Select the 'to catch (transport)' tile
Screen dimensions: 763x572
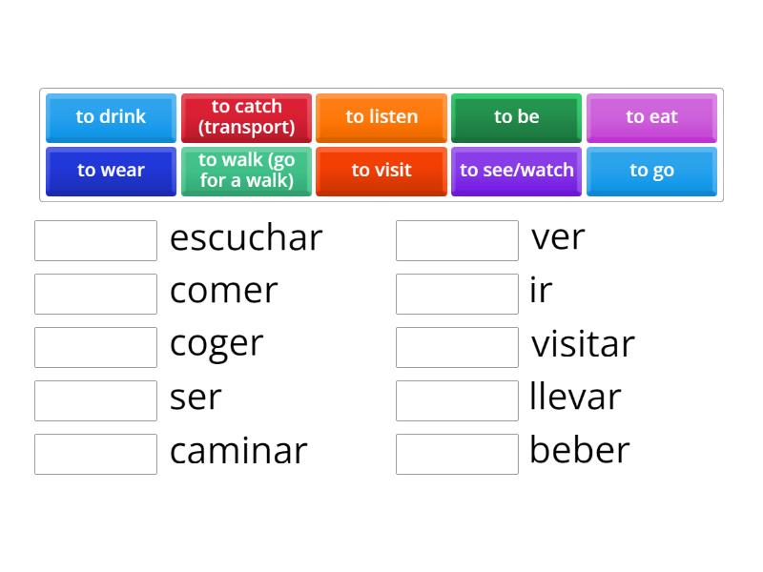(x=246, y=117)
